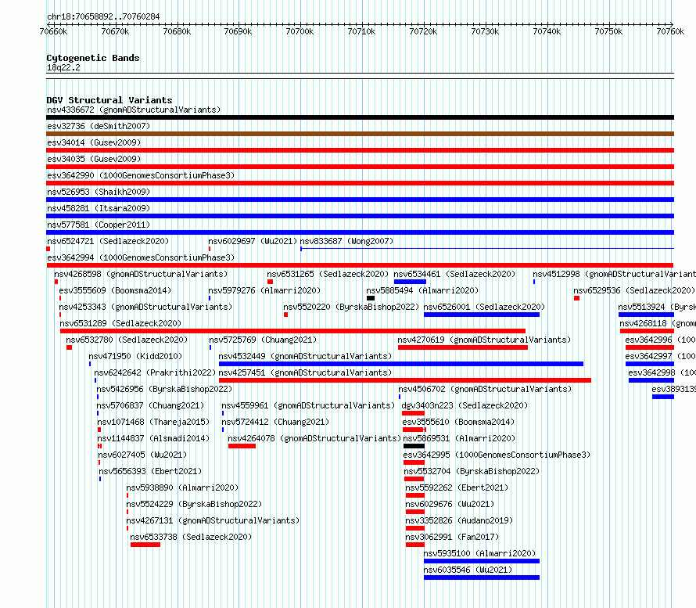Select the blue nsv458281 Itsara2009 bar
Screen dimensions: 696x608
coord(360,216)
